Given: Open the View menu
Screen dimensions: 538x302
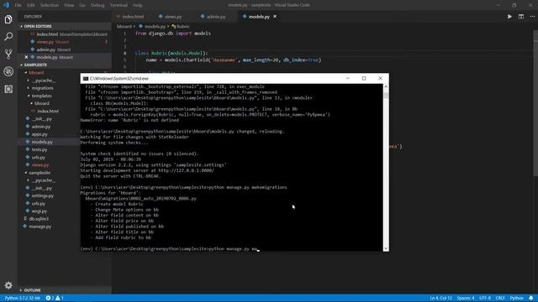Looking at the screenshot, I should coord(69,5).
